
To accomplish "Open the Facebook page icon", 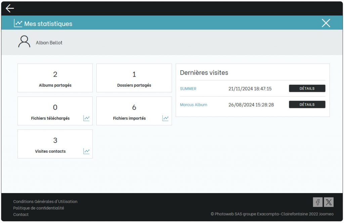I will pyautogui.click(x=317, y=202).
